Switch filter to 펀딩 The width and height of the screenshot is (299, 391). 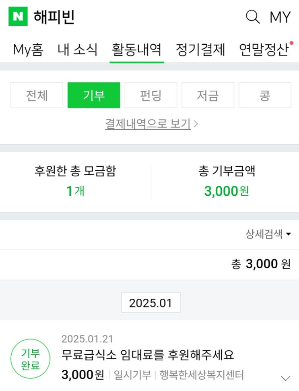[x=151, y=95]
